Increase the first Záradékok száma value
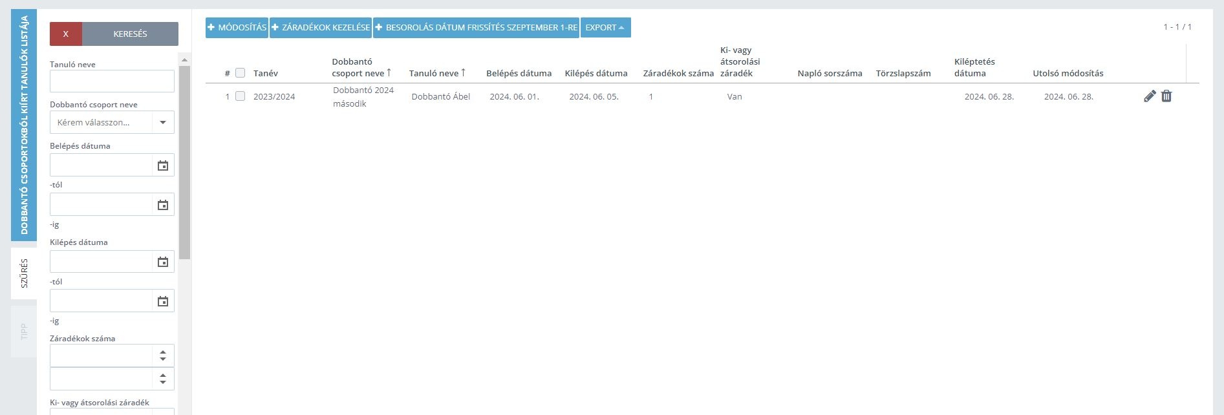Screen dimensions: 1224x415 163,351
